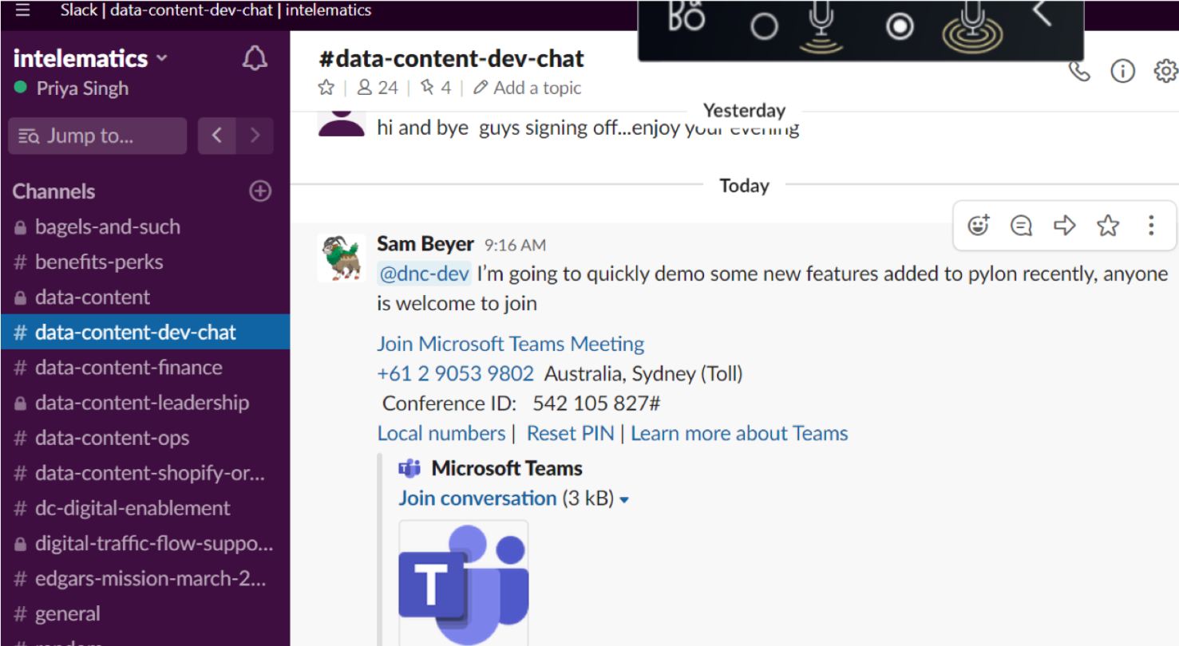The height and width of the screenshot is (646, 1179).
Task: Click the 9:16 AM message timestamp
Action: click(516, 245)
